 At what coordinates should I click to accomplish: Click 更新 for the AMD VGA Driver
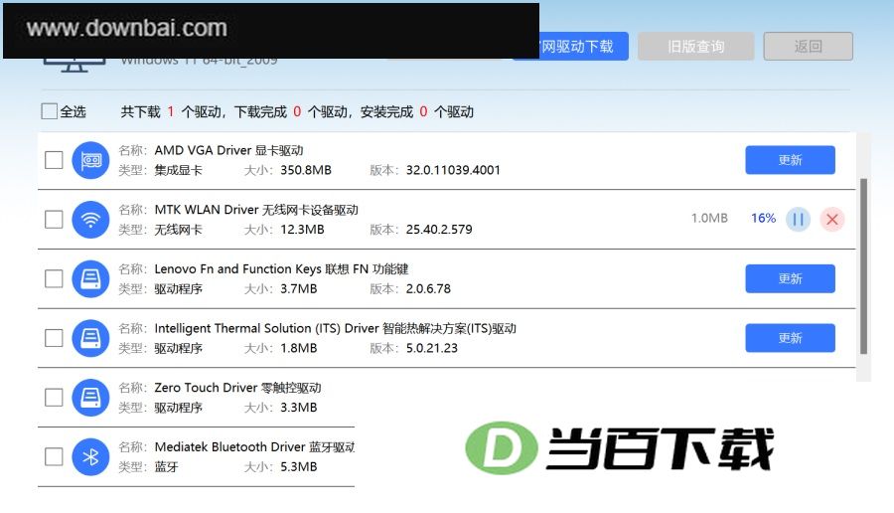click(791, 160)
